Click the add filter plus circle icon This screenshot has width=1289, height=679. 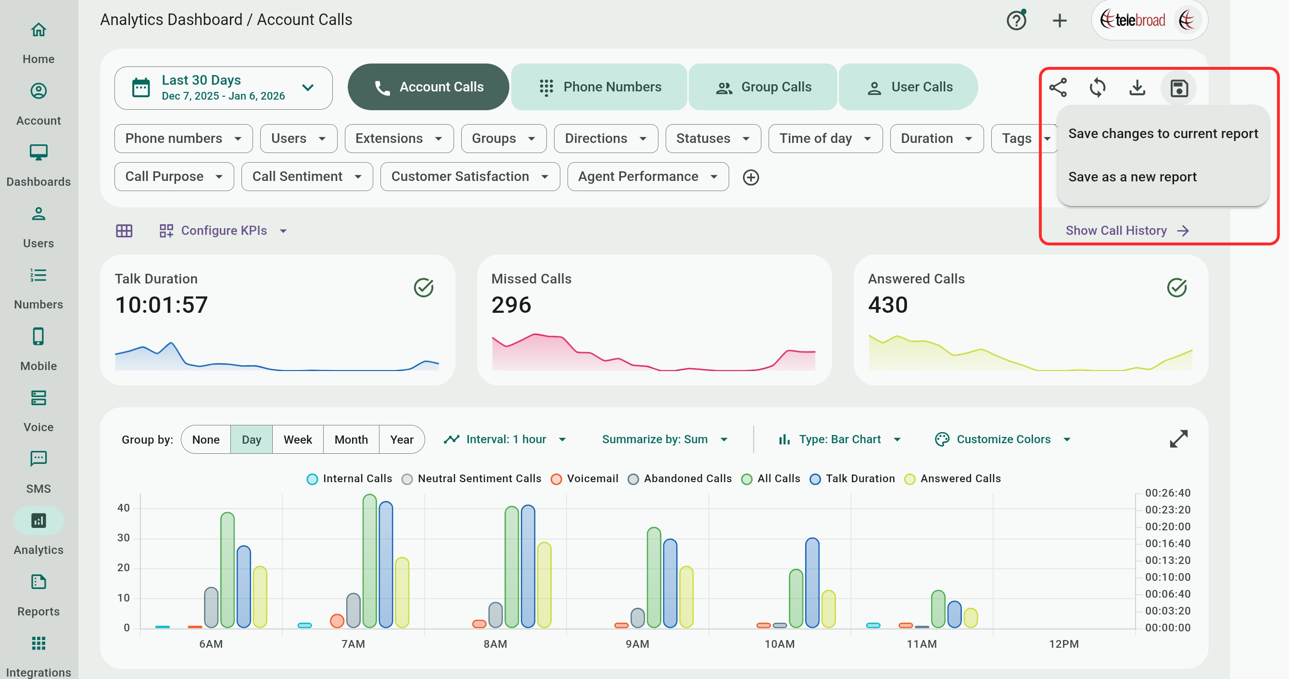751,177
